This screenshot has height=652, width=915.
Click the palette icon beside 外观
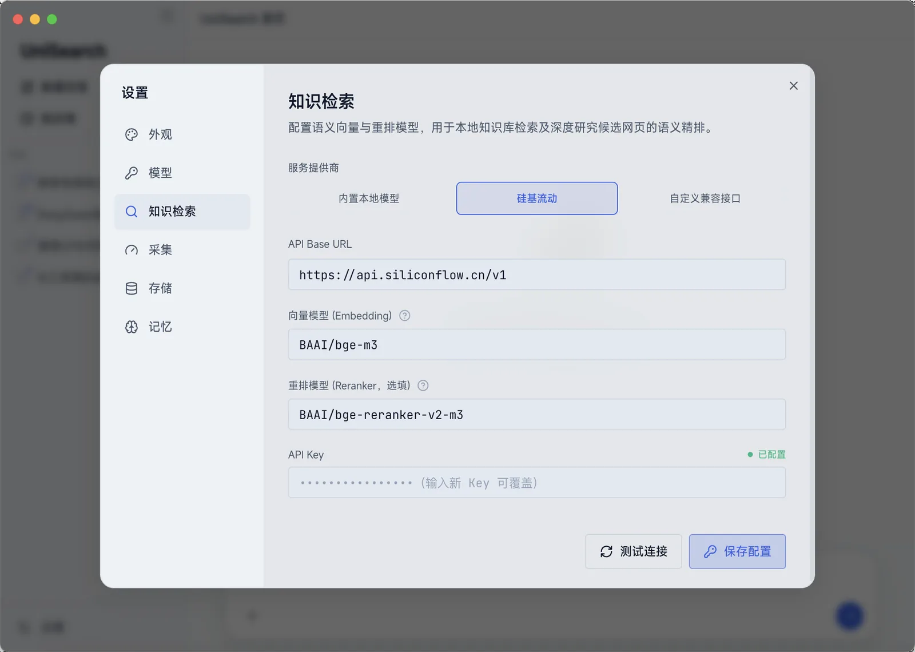click(132, 134)
